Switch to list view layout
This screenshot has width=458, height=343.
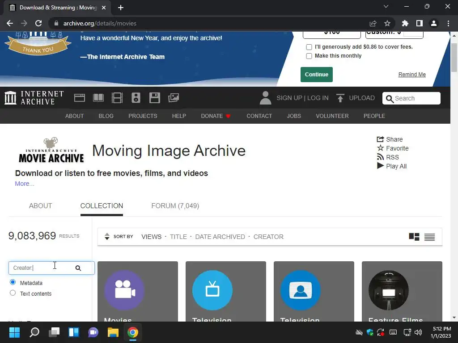coord(429,237)
